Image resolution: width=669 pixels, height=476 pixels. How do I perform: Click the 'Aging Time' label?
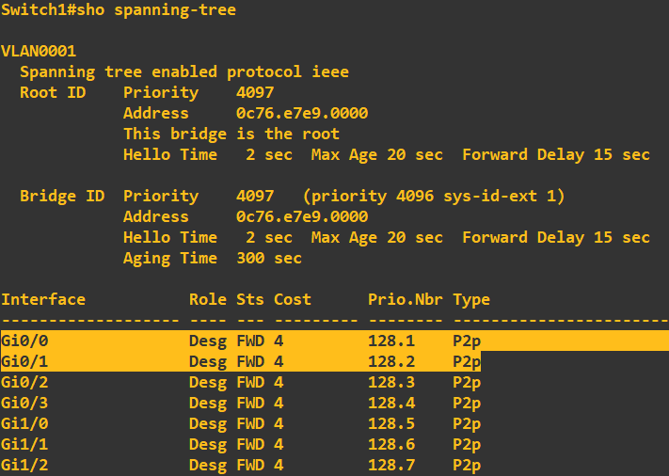coord(169,258)
